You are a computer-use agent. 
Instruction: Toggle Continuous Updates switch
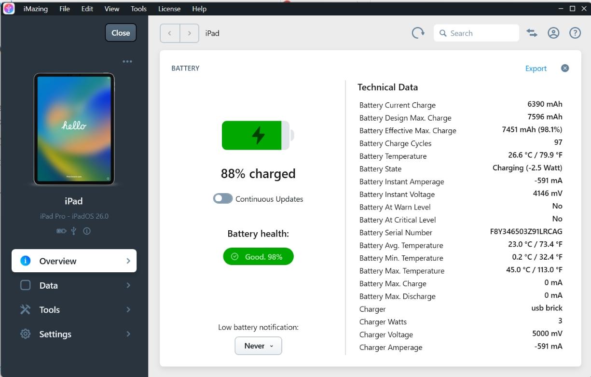223,199
